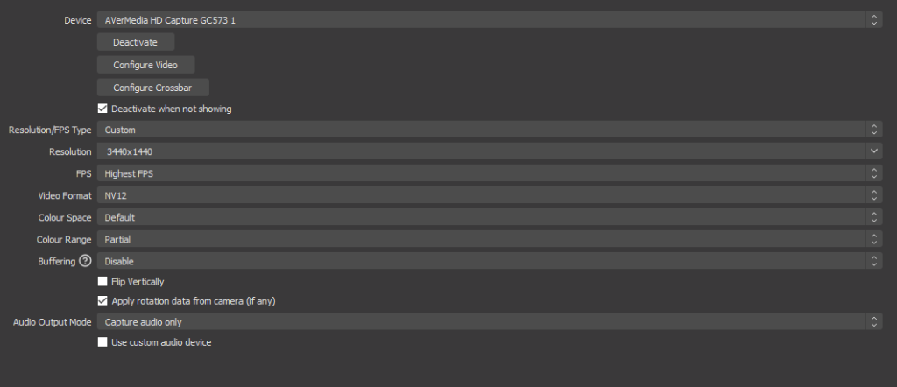Expand the Resolution/FPS Type dropdown

[x=482, y=130]
